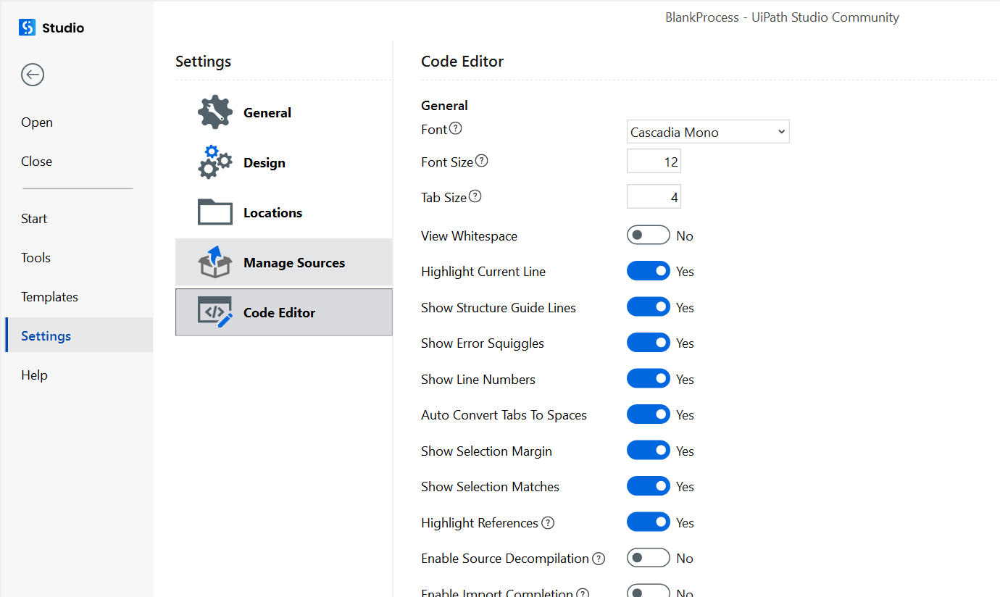Open the Templates section
This screenshot has height=597, width=1000.
[49, 296]
